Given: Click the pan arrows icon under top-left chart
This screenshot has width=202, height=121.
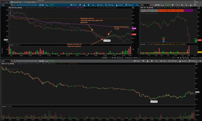Looking at the screenshot, I should coord(113,58).
